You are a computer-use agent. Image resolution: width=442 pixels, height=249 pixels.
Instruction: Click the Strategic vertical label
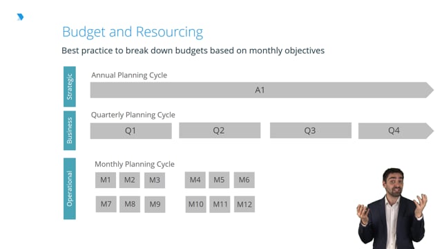70,86
